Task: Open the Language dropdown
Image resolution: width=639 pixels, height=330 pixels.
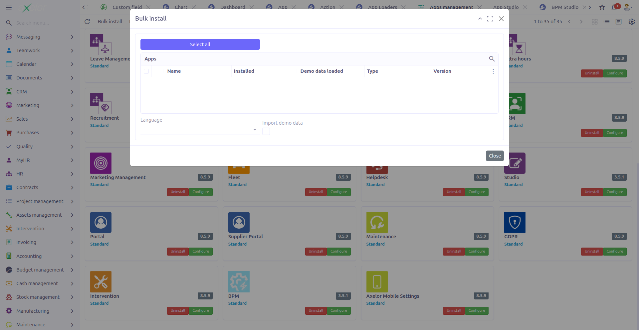Action: coord(255,130)
